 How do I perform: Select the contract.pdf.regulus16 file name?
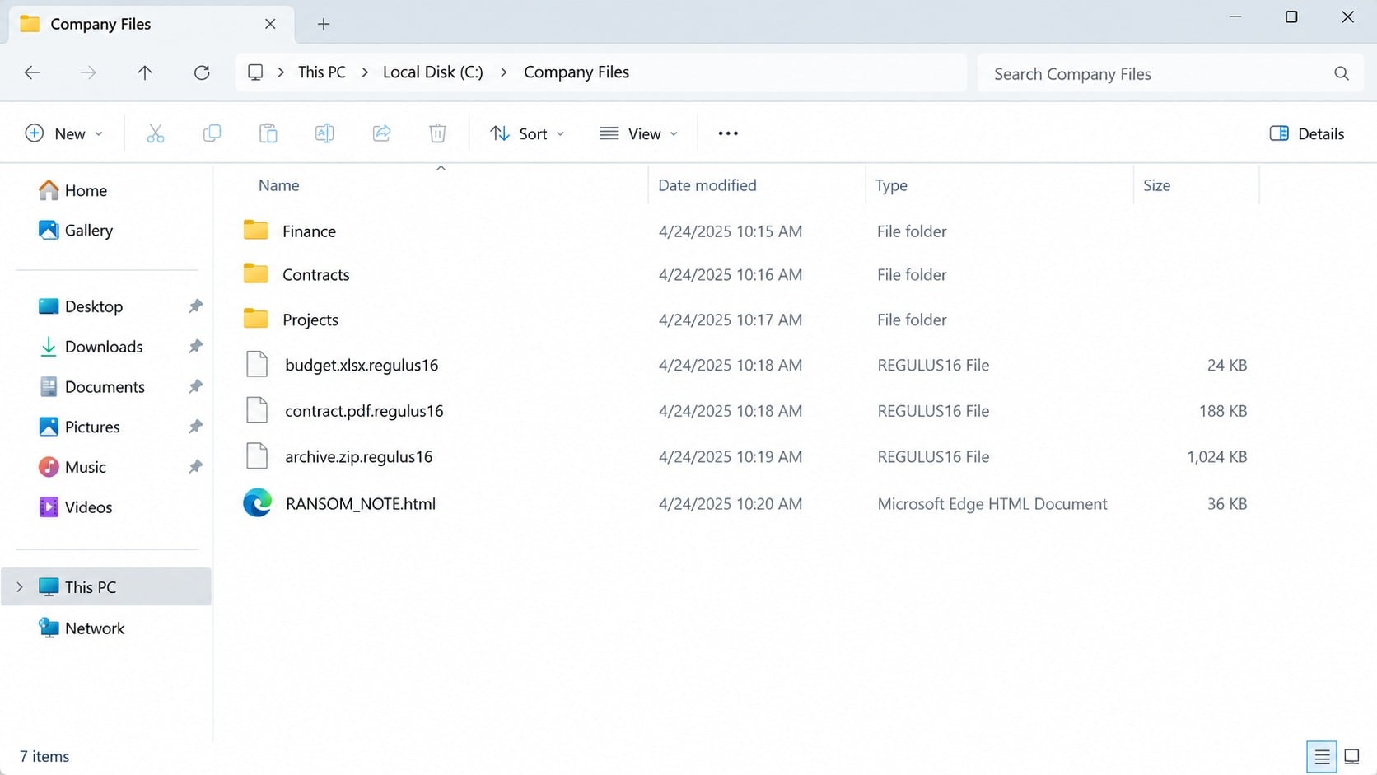pyautogui.click(x=364, y=410)
